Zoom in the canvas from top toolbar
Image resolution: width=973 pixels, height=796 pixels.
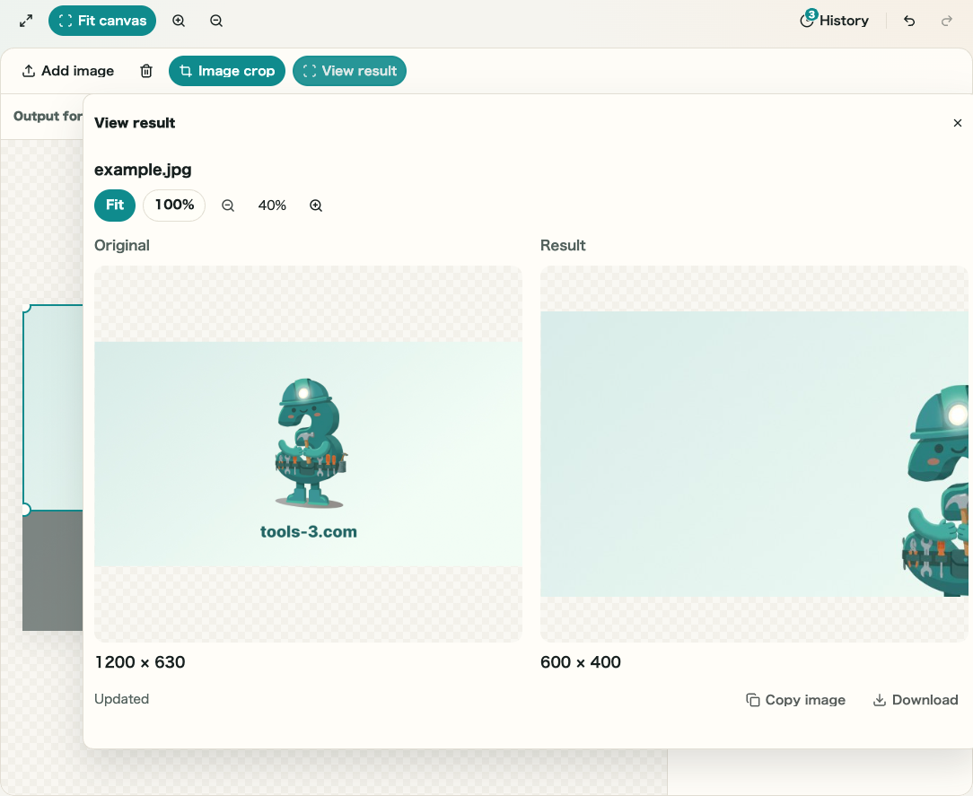pos(179,22)
